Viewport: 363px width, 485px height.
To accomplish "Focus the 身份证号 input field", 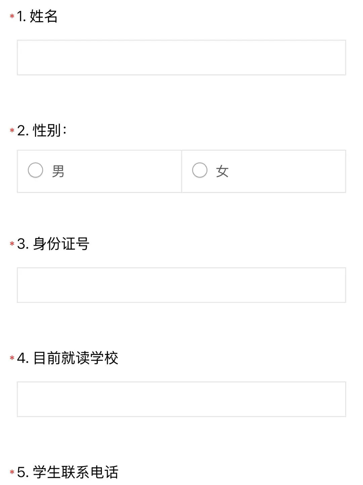I will click(181, 285).
